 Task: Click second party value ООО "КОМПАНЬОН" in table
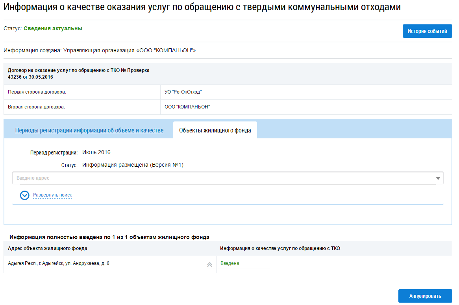tap(187, 107)
